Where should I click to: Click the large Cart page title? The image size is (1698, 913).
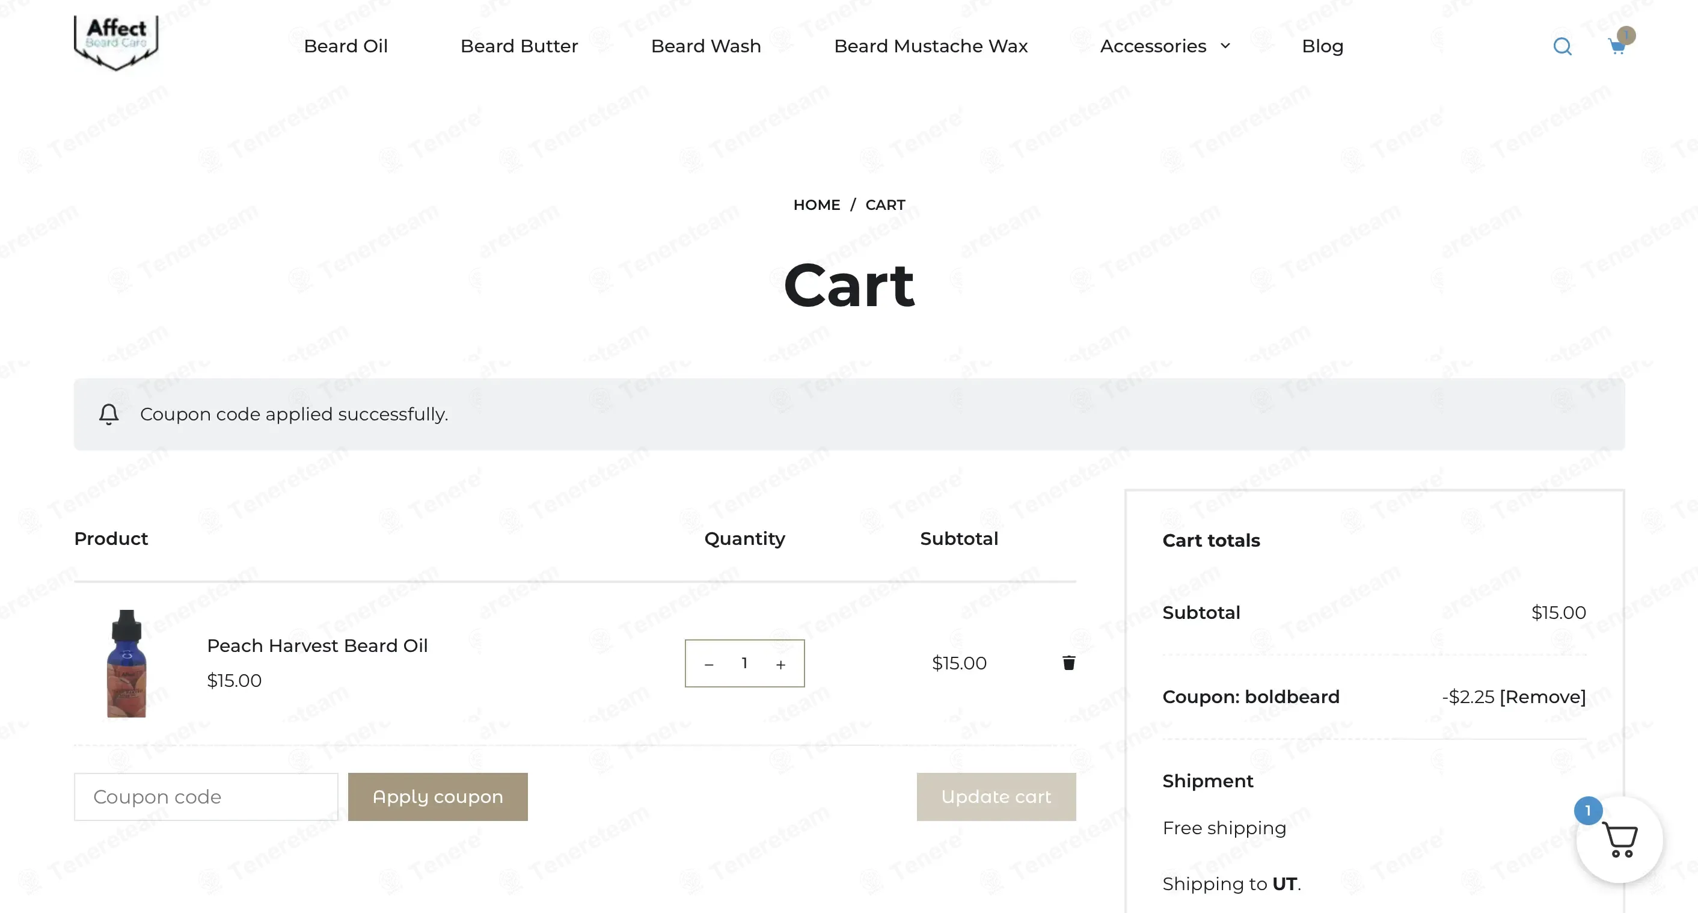point(849,284)
